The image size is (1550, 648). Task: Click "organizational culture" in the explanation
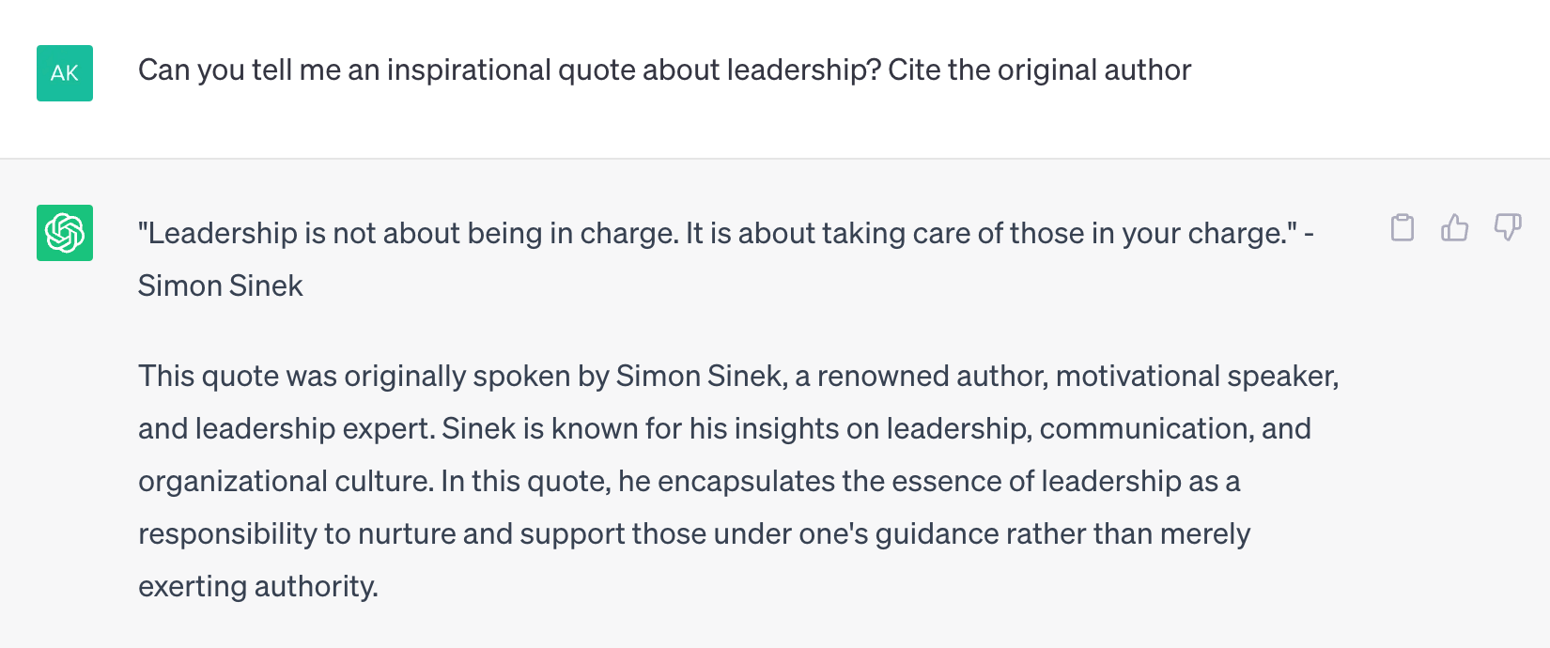click(284, 482)
